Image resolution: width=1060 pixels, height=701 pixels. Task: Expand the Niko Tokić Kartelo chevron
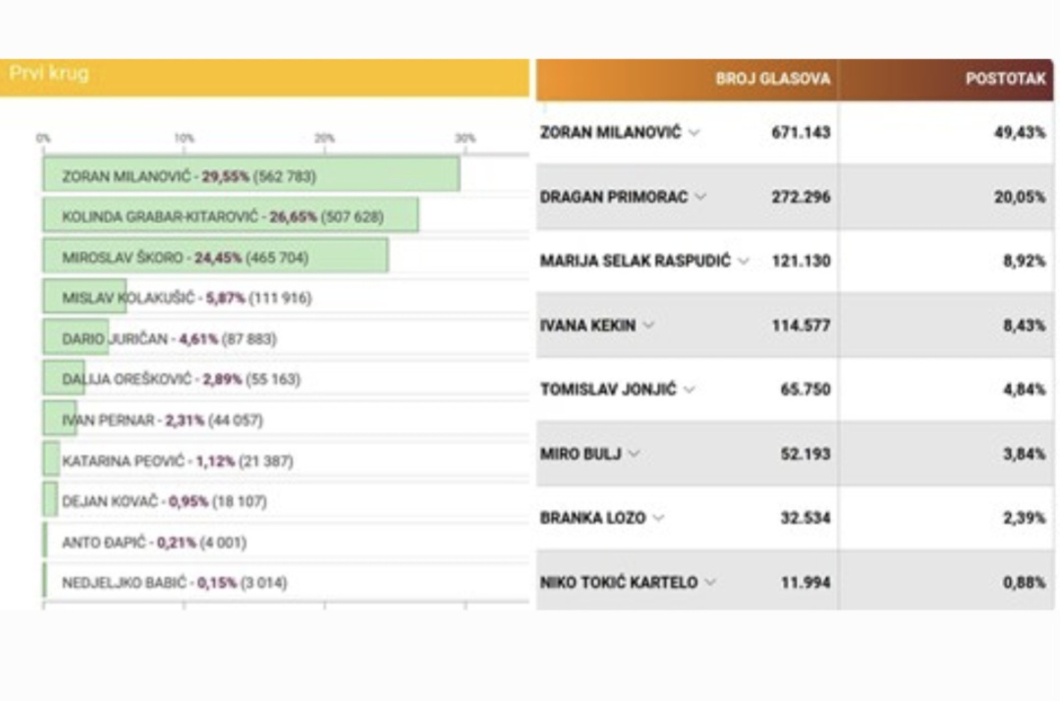[710, 582]
